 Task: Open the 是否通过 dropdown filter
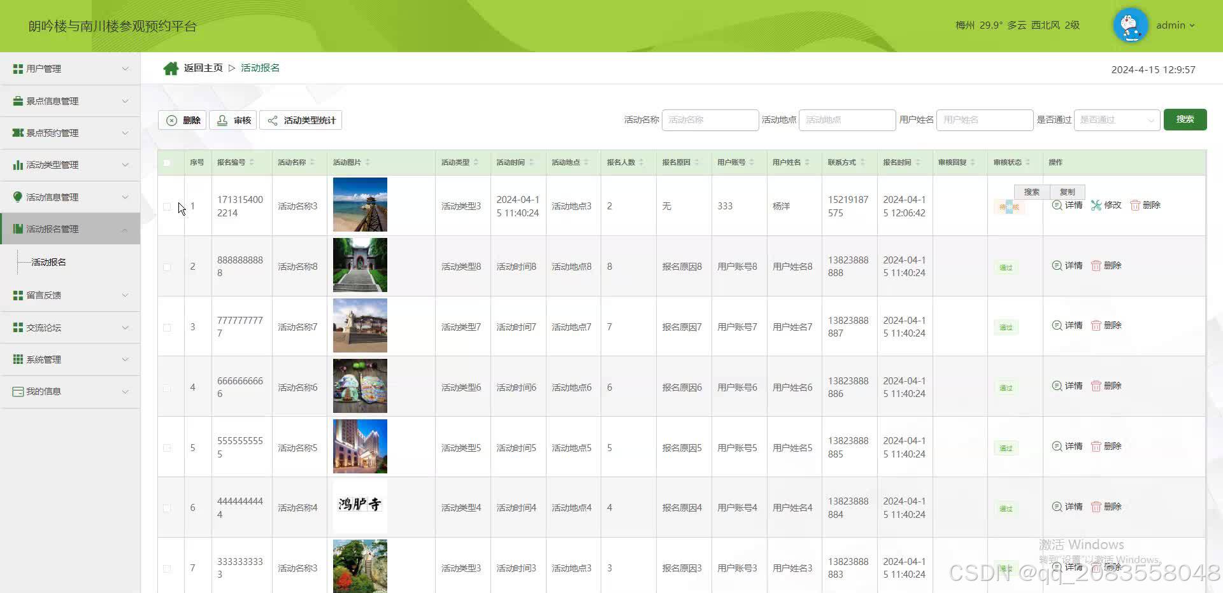tap(1117, 120)
